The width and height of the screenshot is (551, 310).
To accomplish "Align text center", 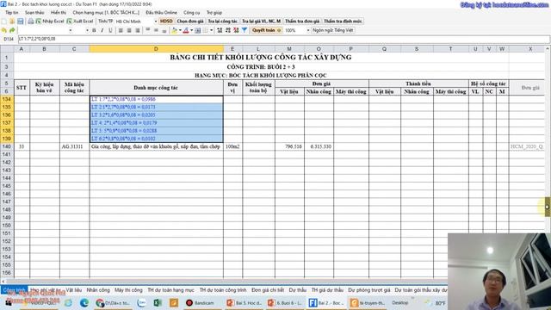I will (129, 31).
